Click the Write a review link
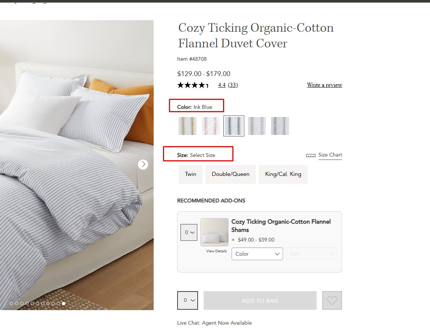This screenshot has height=328, width=430. tap(324, 85)
